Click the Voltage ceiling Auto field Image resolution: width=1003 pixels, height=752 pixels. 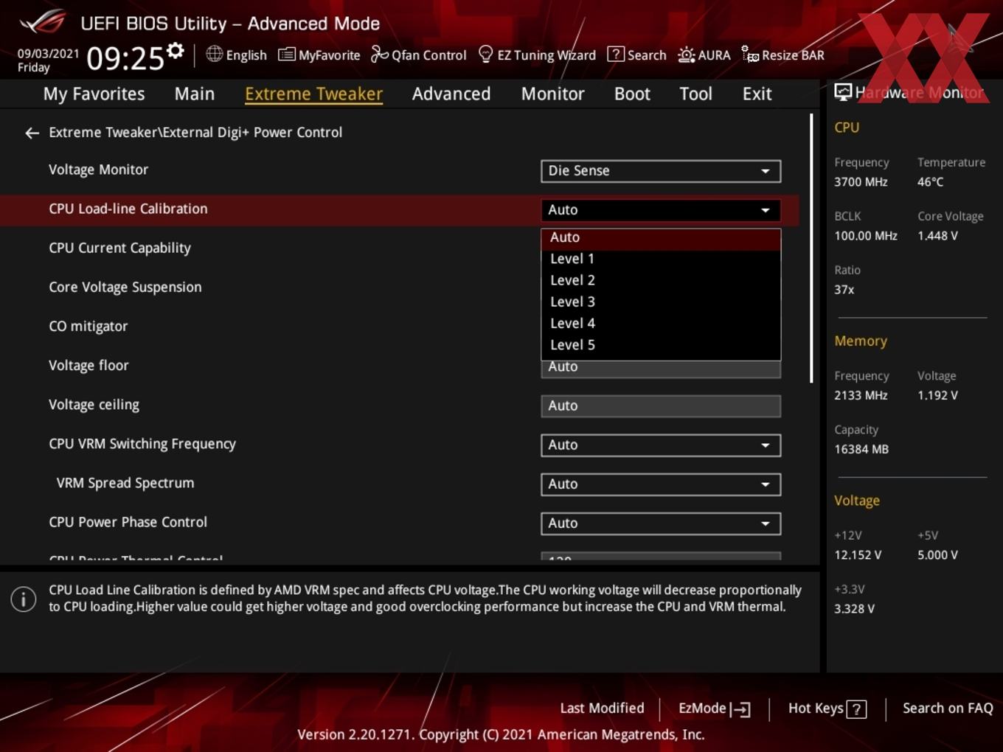661,406
